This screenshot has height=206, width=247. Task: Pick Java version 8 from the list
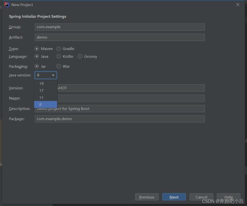[46, 104]
